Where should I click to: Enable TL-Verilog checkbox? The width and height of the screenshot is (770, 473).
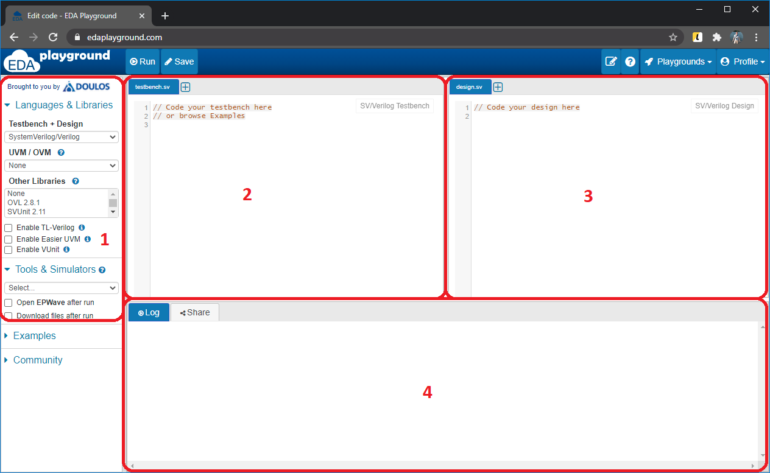click(9, 228)
